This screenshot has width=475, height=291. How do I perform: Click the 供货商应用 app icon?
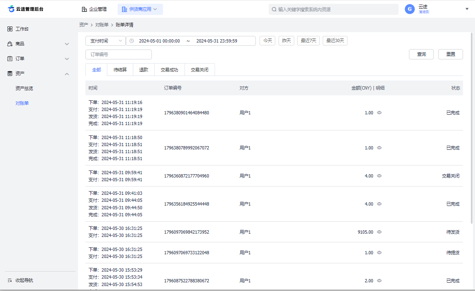click(x=124, y=9)
